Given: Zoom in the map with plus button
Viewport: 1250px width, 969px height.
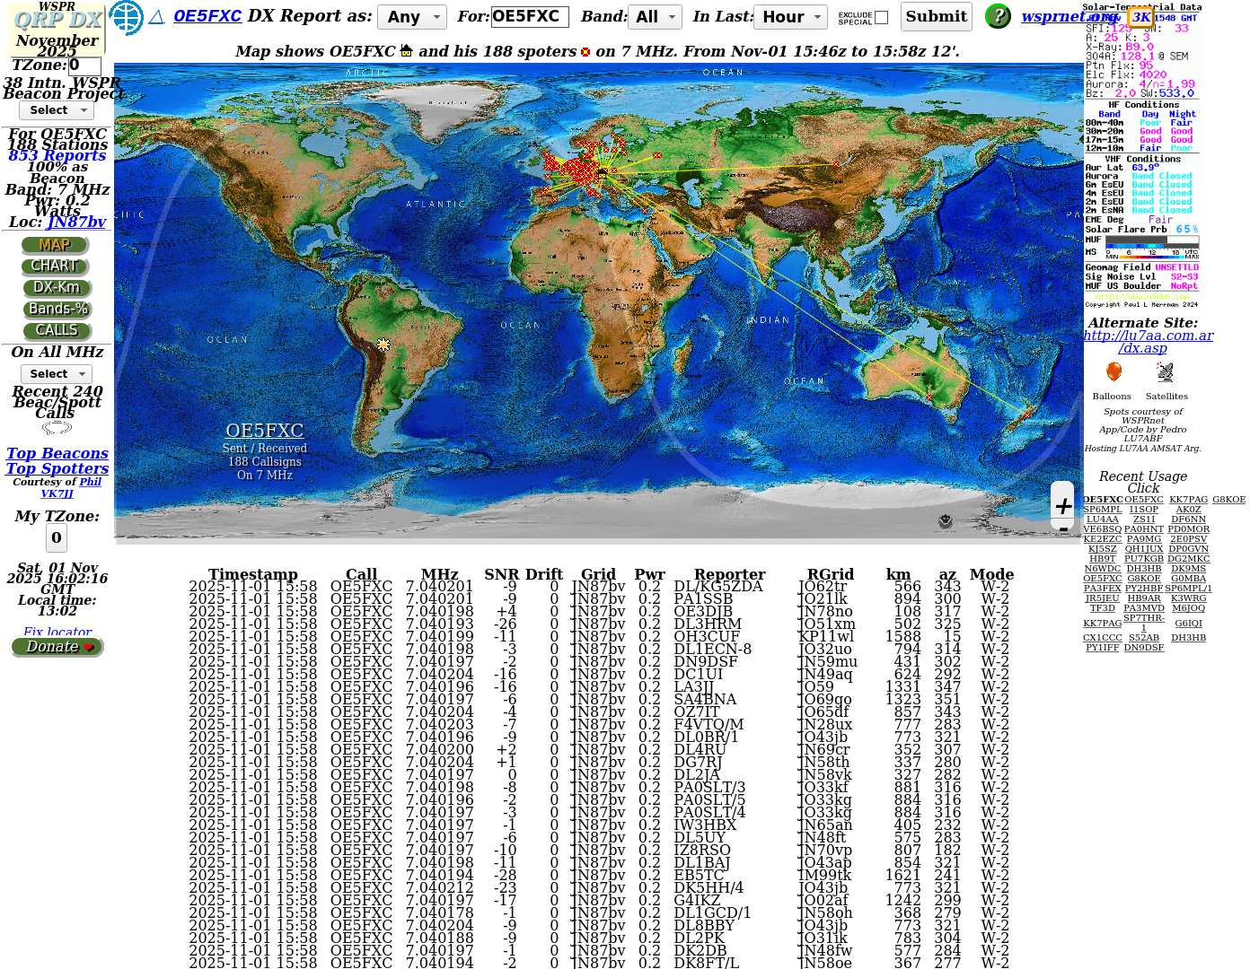Looking at the screenshot, I should (x=1063, y=506).
